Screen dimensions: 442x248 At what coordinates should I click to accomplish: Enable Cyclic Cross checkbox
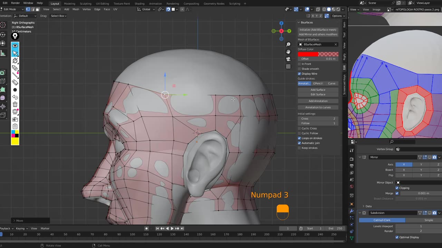[x=299, y=128]
